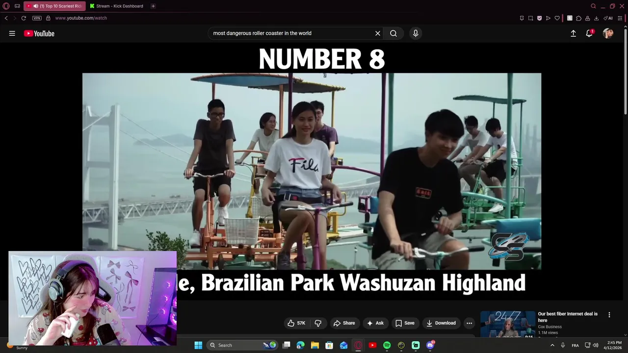Click the Ask button
Screen dimensions: 628x353
tap(375, 323)
